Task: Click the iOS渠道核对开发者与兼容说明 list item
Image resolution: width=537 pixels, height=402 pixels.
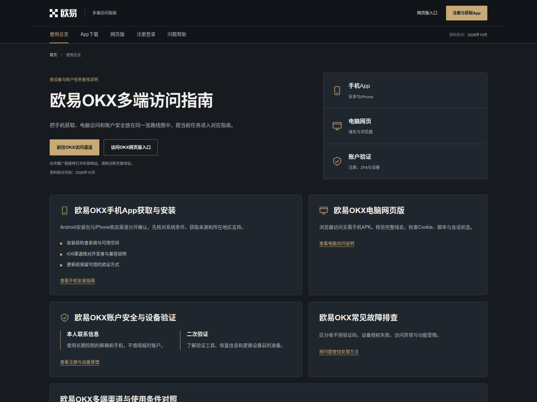Action: tap(97, 254)
